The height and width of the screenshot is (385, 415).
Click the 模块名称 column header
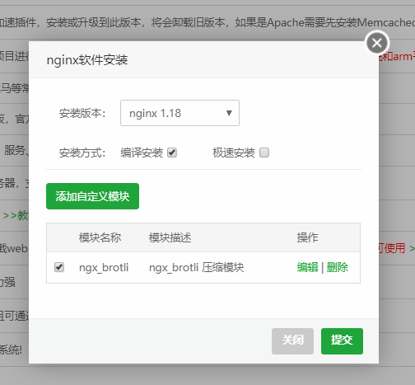[x=100, y=237]
